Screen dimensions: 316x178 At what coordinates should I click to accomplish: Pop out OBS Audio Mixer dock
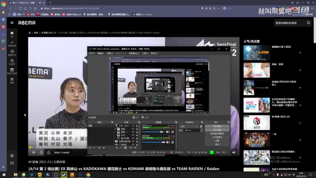pos(176,122)
